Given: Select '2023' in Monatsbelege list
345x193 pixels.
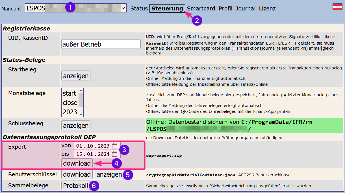Looking at the screenshot, I should coord(70,112).
